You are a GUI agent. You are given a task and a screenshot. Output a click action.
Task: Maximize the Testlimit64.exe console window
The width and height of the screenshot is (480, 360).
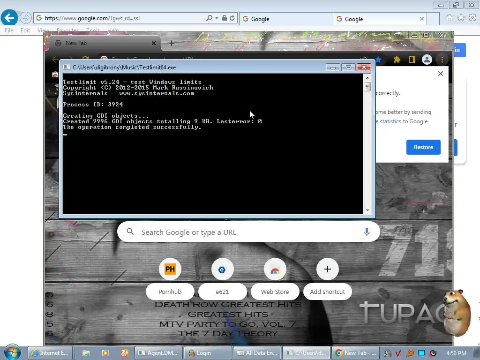tap(348, 67)
